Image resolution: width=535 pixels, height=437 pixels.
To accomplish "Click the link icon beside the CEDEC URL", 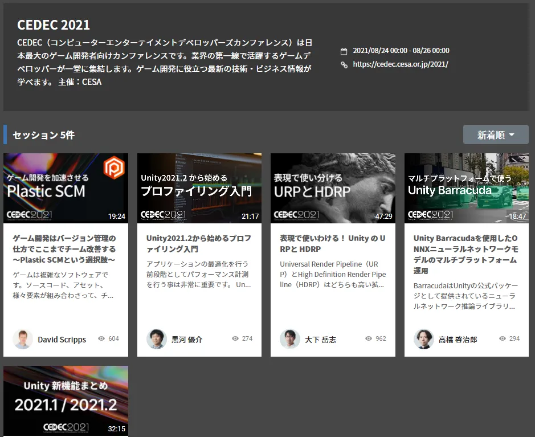I will [344, 64].
